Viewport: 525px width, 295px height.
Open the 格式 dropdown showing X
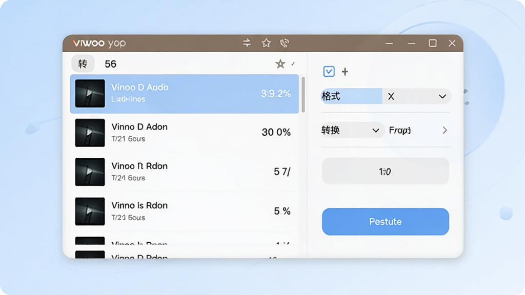point(416,96)
